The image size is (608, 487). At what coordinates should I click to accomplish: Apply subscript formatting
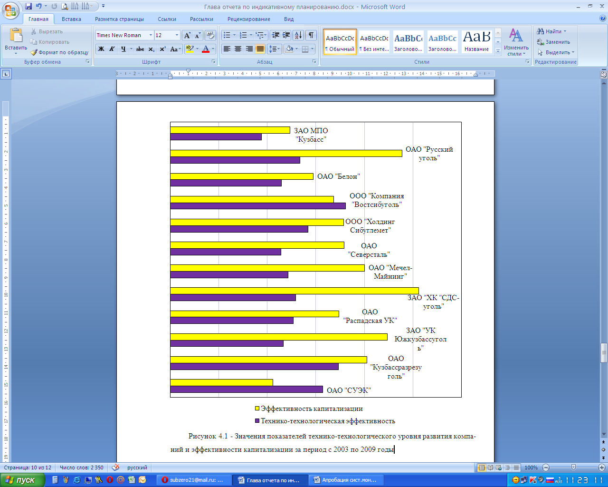[x=151, y=49]
